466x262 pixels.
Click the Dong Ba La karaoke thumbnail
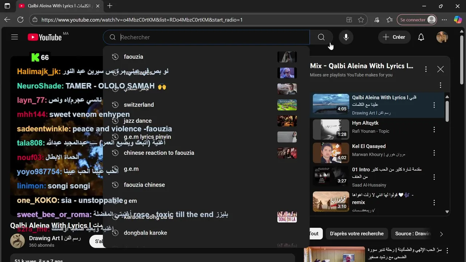287,217
